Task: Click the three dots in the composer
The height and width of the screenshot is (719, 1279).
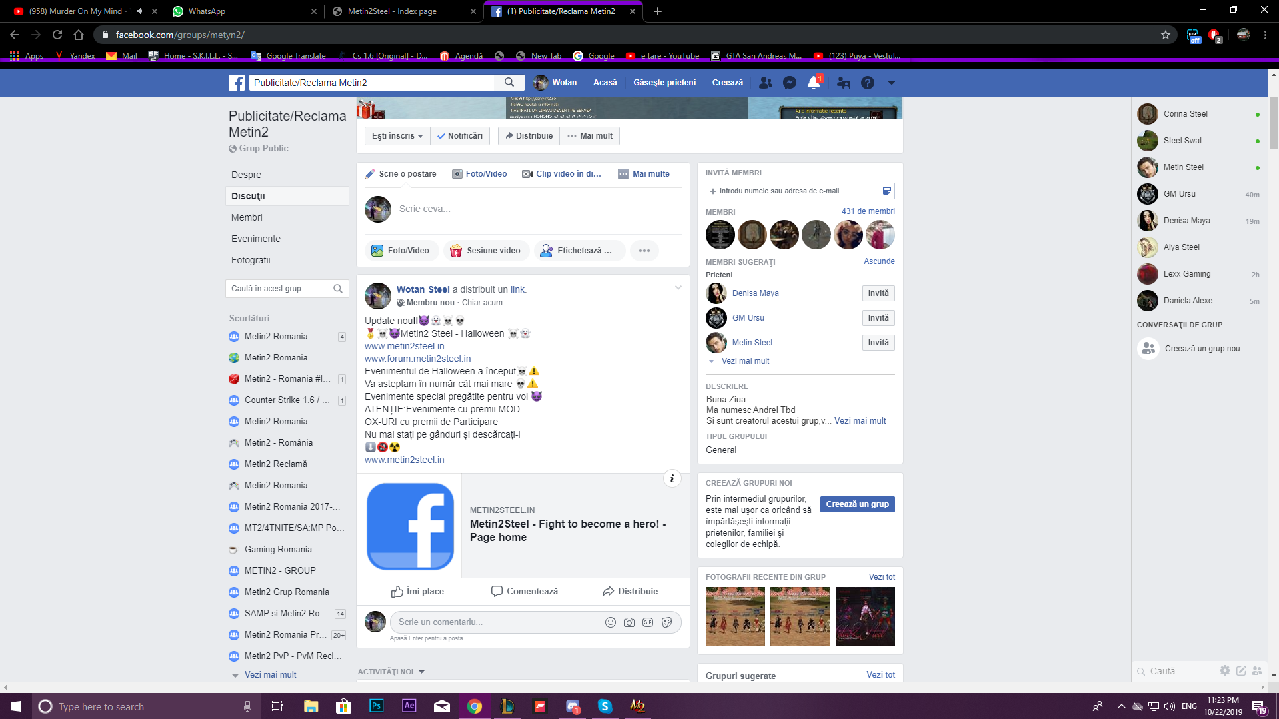Action: pos(644,251)
